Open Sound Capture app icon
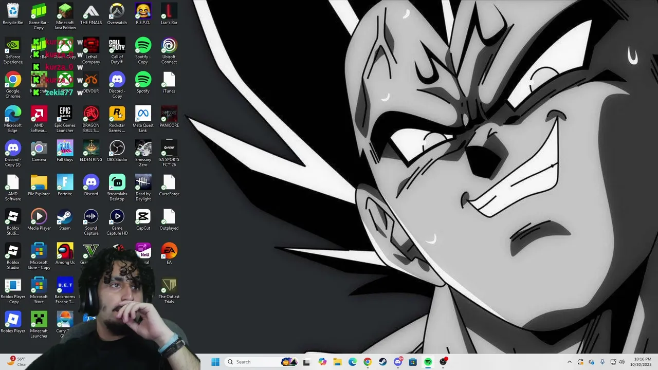The image size is (658, 370). point(91,222)
